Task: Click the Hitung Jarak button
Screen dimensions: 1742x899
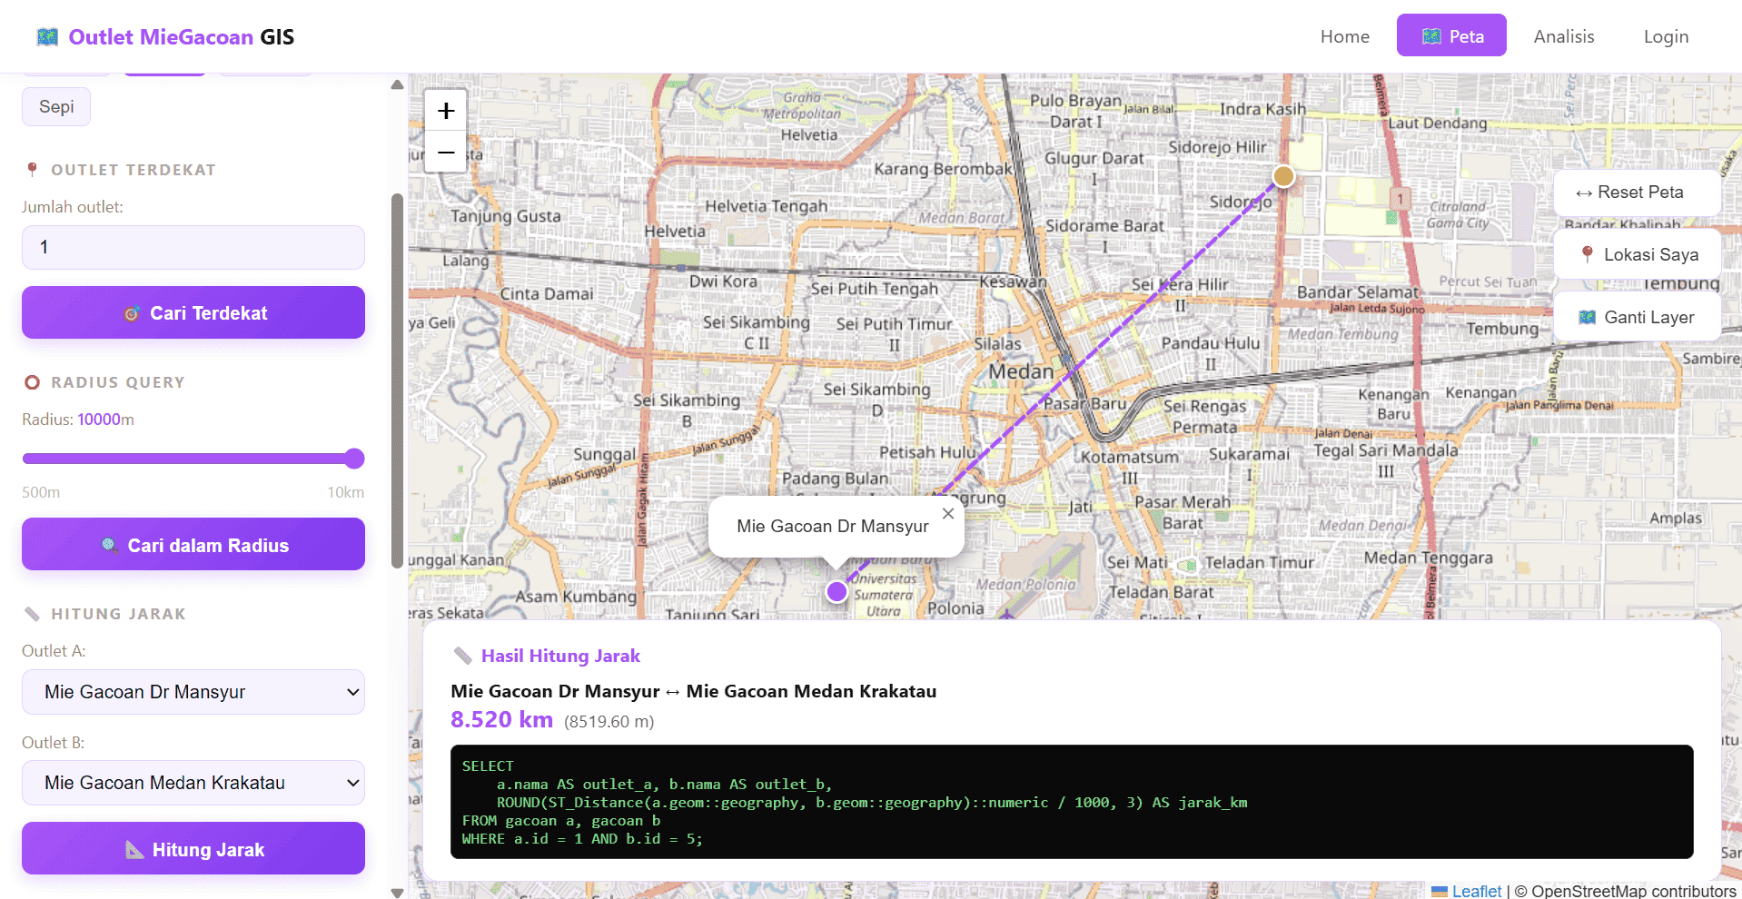Action: coord(193,848)
